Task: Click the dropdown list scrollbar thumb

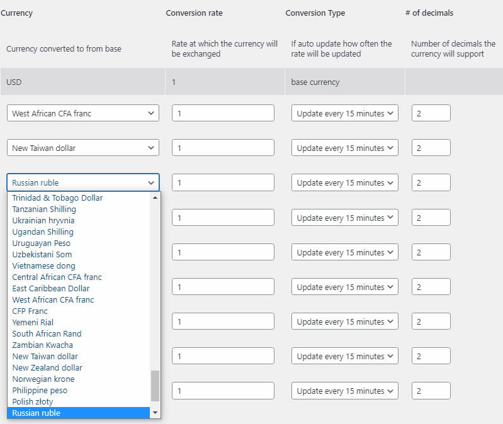Action: pos(155,386)
